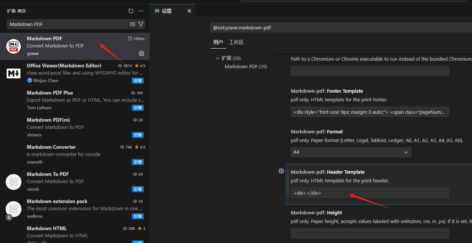472x243 pixels.
Task: Click Markdown To PDF placeholder icon
Action: click(14, 182)
